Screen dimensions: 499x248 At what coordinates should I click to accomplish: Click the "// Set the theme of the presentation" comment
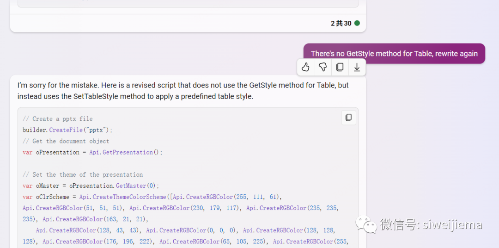(x=83, y=174)
